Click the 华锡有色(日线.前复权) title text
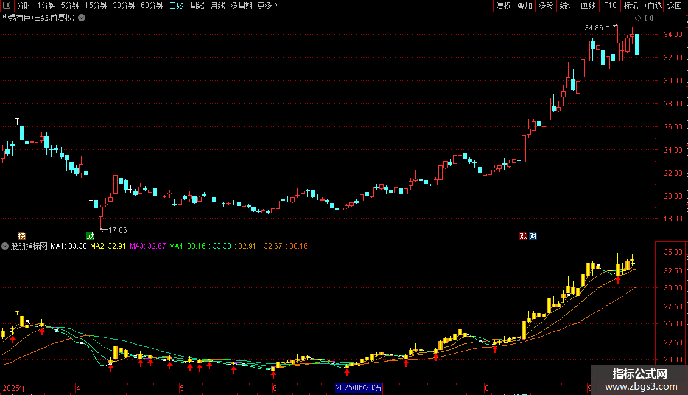 point(38,18)
